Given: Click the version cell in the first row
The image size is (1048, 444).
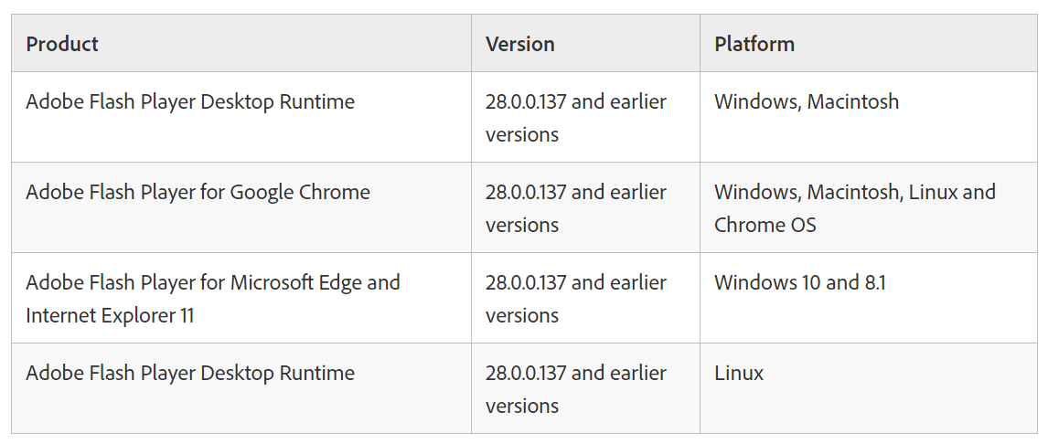Looking at the screenshot, I should pyautogui.click(x=585, y=117).
